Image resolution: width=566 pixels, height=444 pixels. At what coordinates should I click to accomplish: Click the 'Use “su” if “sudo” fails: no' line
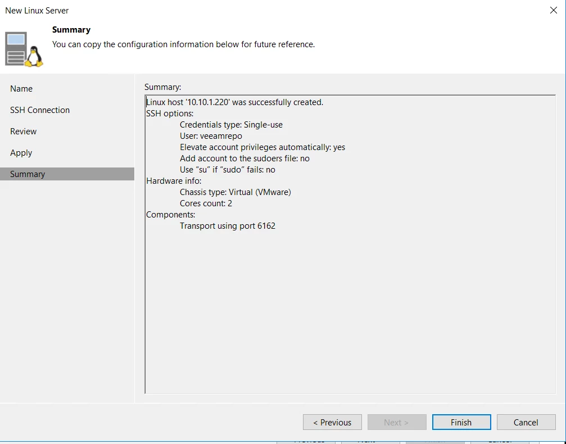(228, 169)
